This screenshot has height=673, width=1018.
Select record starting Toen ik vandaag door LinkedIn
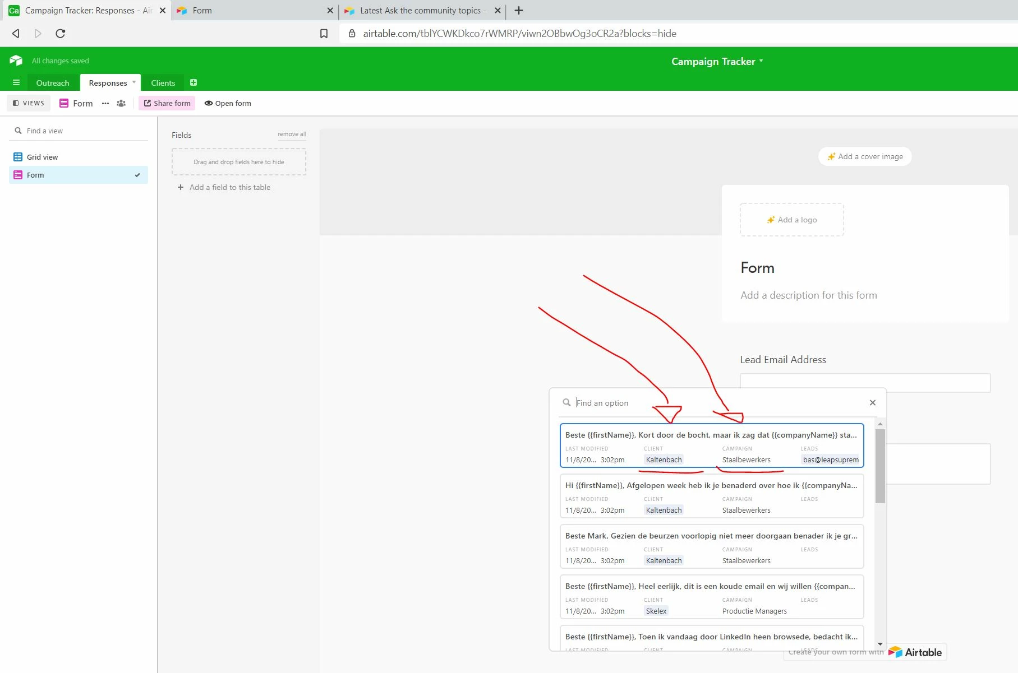click(712, 638)
